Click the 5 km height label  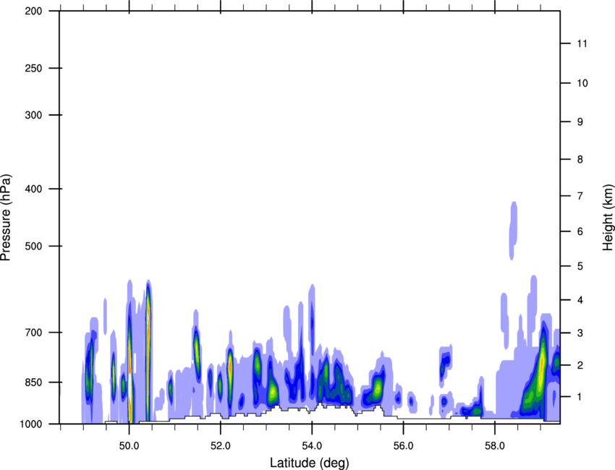[580, 267]
